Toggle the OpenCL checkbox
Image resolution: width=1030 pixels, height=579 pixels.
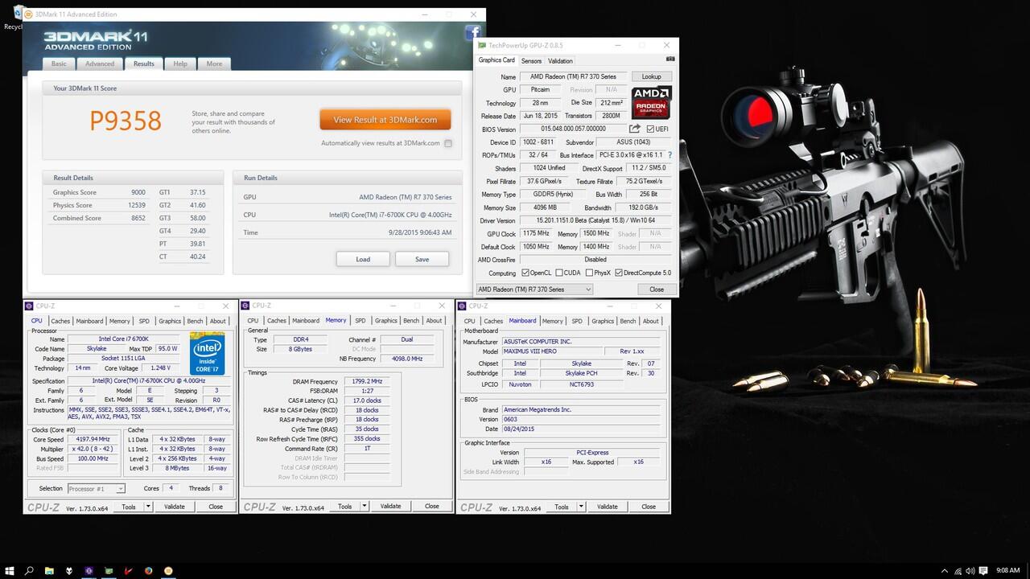[x=525, y=273]
